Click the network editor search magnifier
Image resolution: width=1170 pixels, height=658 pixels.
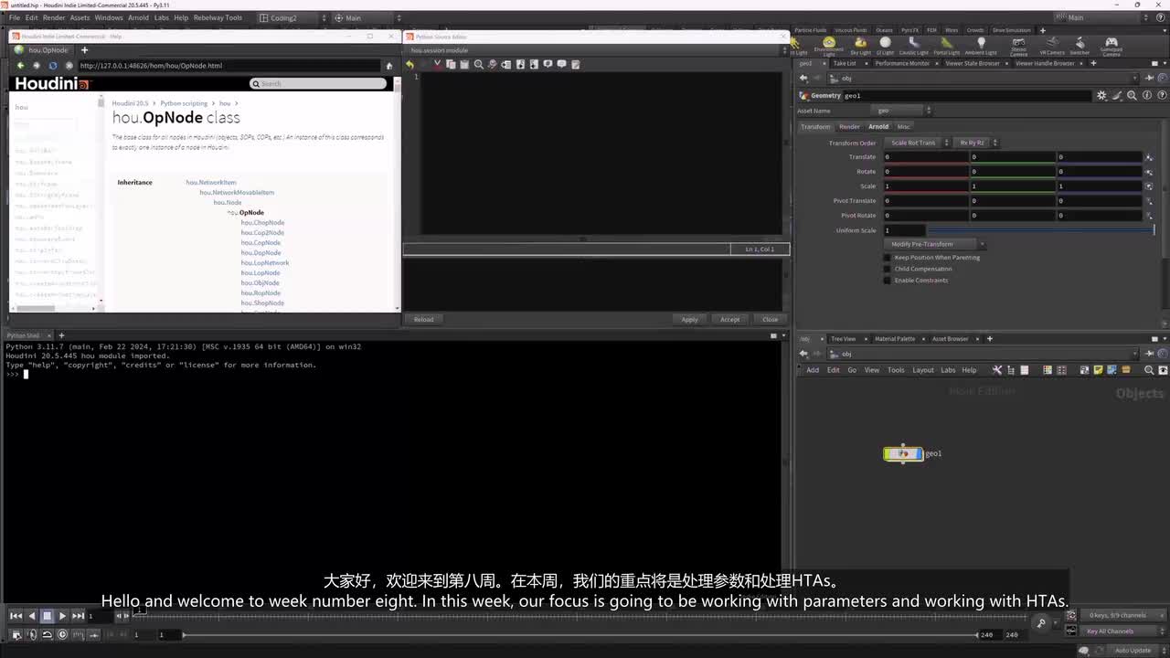click(x=1149, y=370)
